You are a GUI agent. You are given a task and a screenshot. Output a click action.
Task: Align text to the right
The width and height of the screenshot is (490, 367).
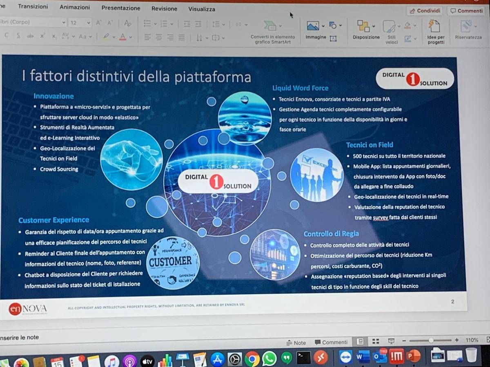click(x=170, y=38)
